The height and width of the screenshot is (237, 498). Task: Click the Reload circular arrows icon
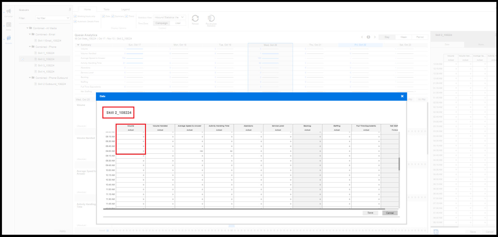coord(195,18)
